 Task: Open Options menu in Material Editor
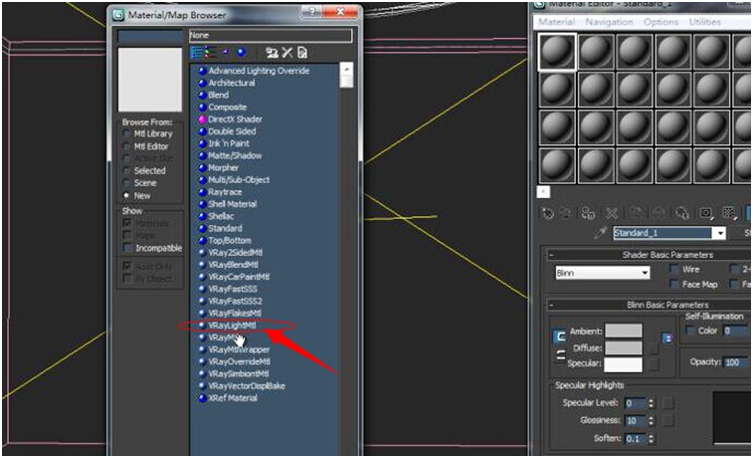[x=660, y=22]
